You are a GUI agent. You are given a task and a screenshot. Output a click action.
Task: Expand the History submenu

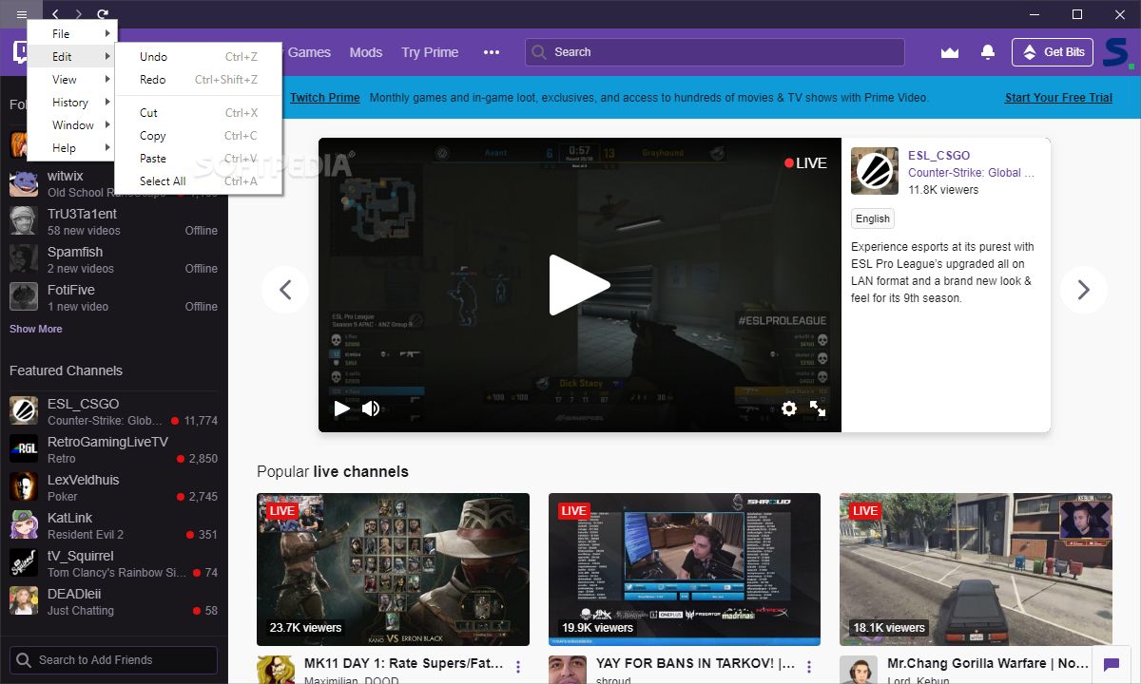point(72,103)
